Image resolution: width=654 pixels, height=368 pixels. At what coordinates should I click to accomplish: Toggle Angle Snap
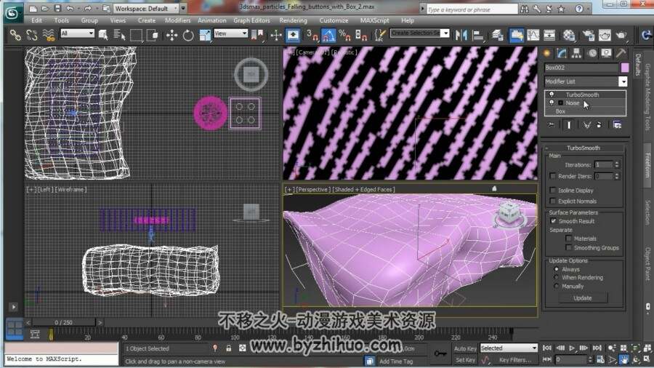click(x=328, y=36)
